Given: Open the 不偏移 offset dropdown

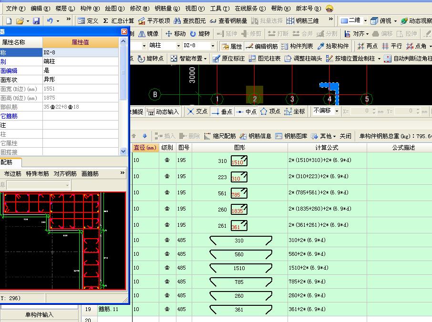Looking at the screenshot, I should click(x=337, y=111).
